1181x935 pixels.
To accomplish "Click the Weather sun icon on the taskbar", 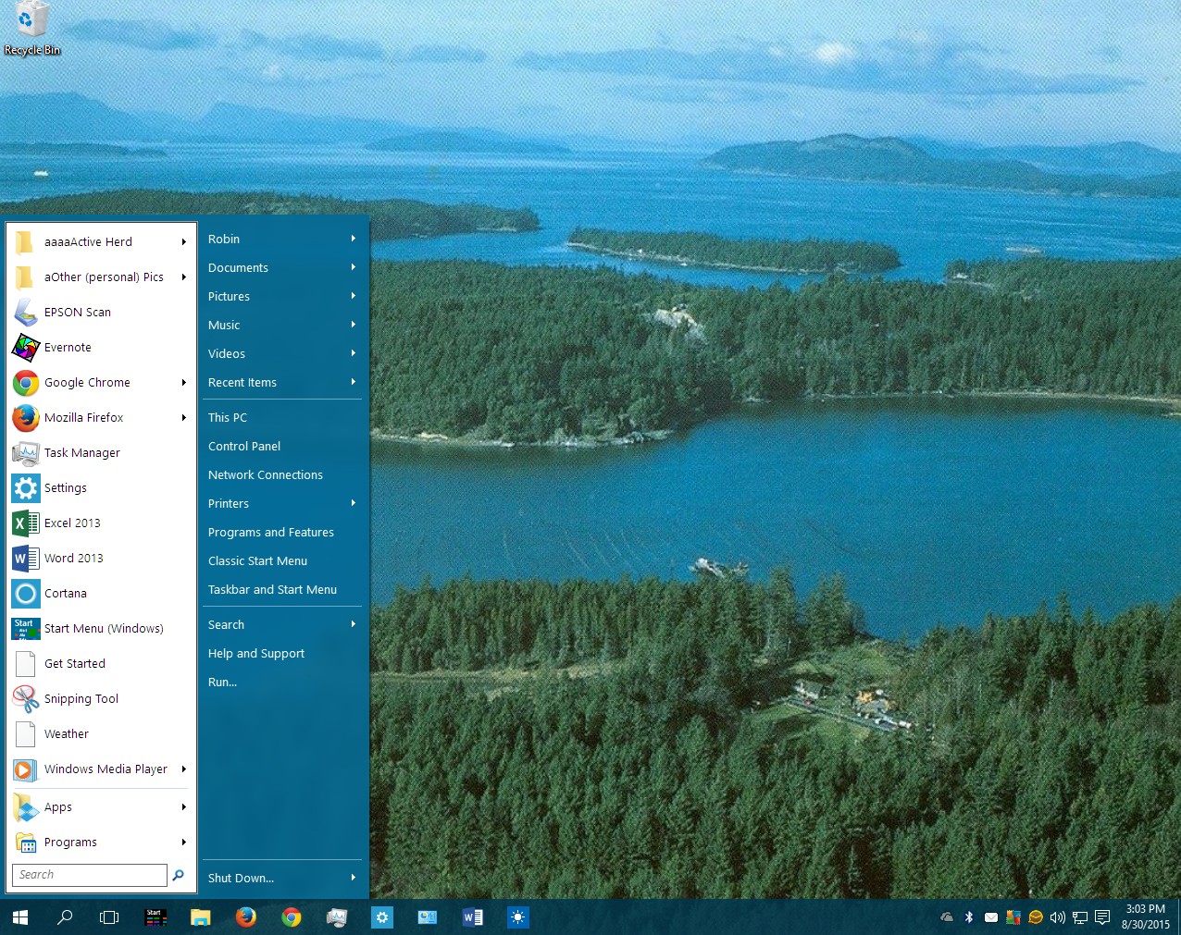I will click(517, 917).
